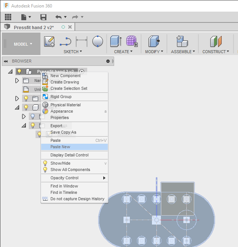Open the SKETCH menu dropdown
This screenshot has width=238, height=247.
pyautogui.click(x=73, y=52)
